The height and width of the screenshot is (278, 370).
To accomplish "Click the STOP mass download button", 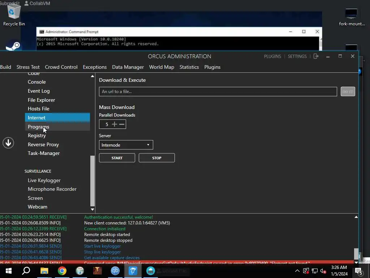I will (x=157, y=158).
